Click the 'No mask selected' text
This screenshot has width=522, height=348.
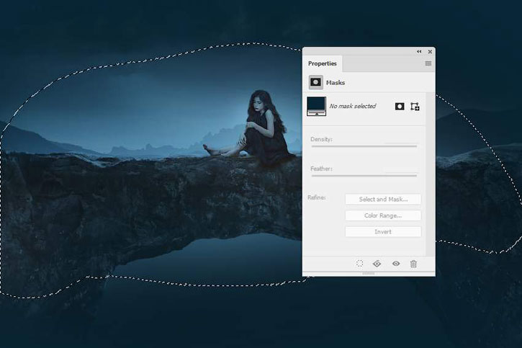pos(353,106)
